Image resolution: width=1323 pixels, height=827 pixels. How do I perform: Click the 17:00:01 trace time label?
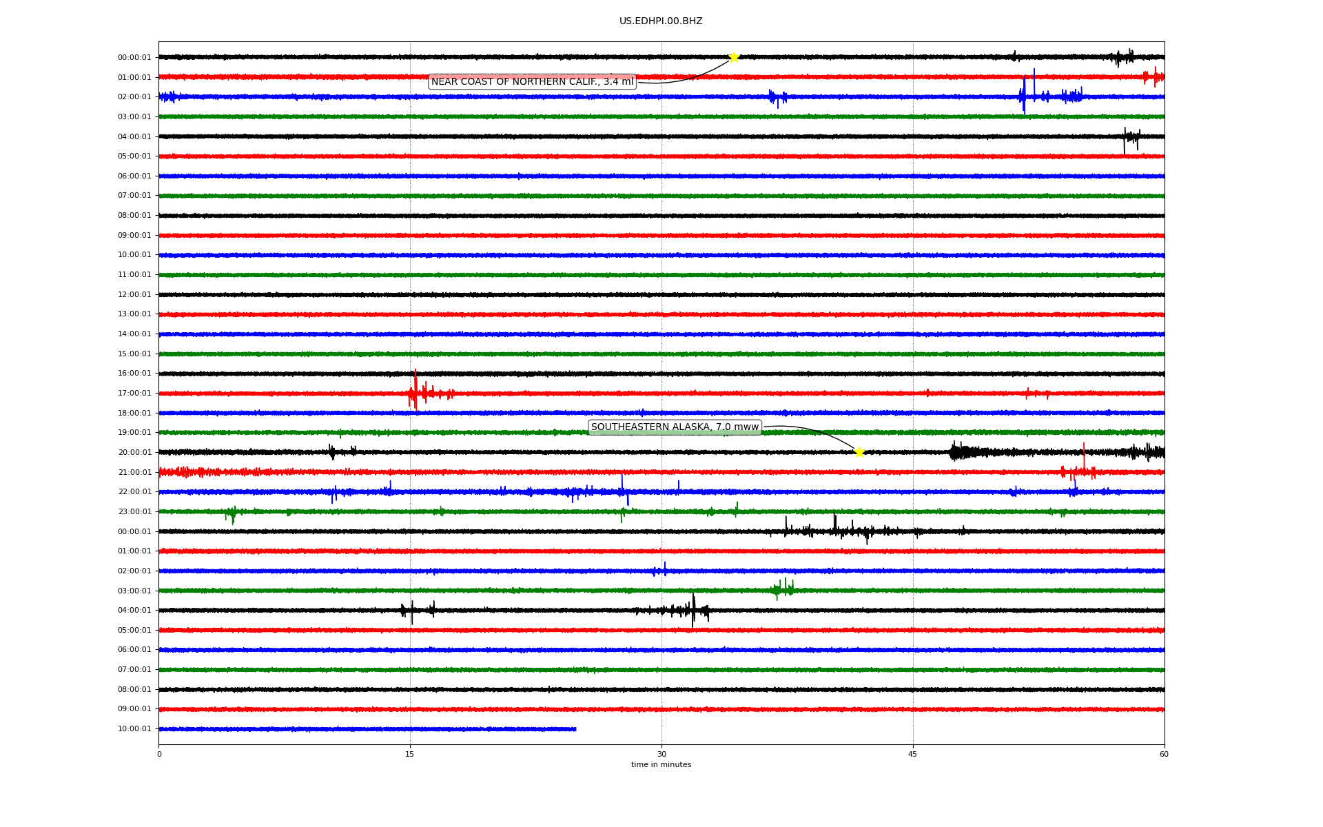(x=134, y=394)
